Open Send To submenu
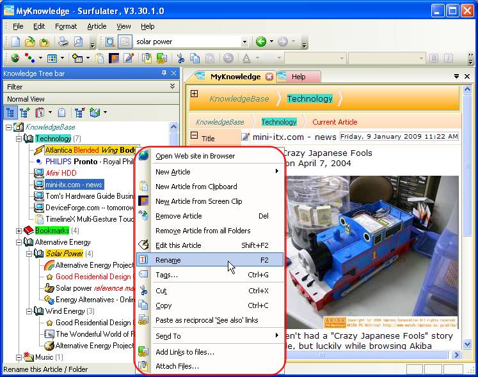 coord(210,336)
